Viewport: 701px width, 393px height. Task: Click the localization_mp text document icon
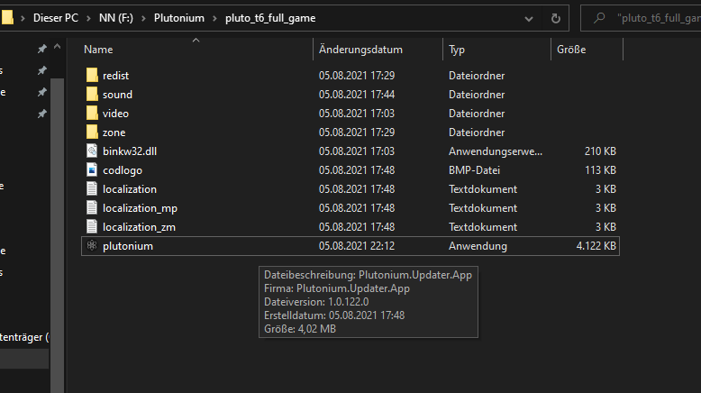click(92, 208)
